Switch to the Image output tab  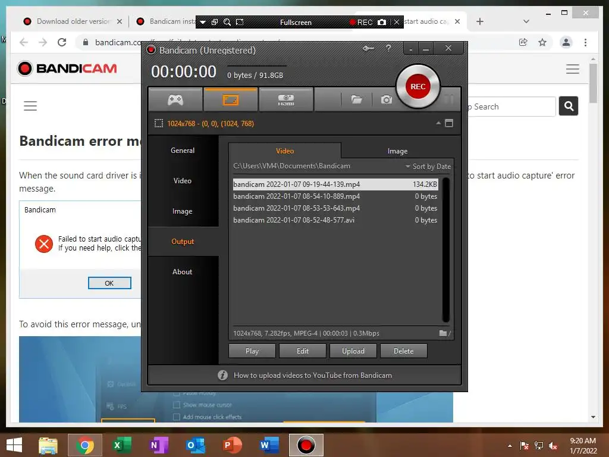click(397, 151)
